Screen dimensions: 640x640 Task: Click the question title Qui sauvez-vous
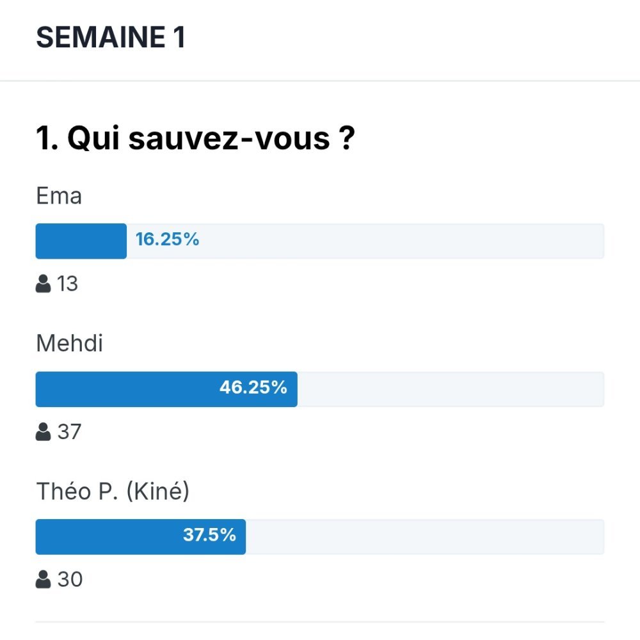click(195, 138)
